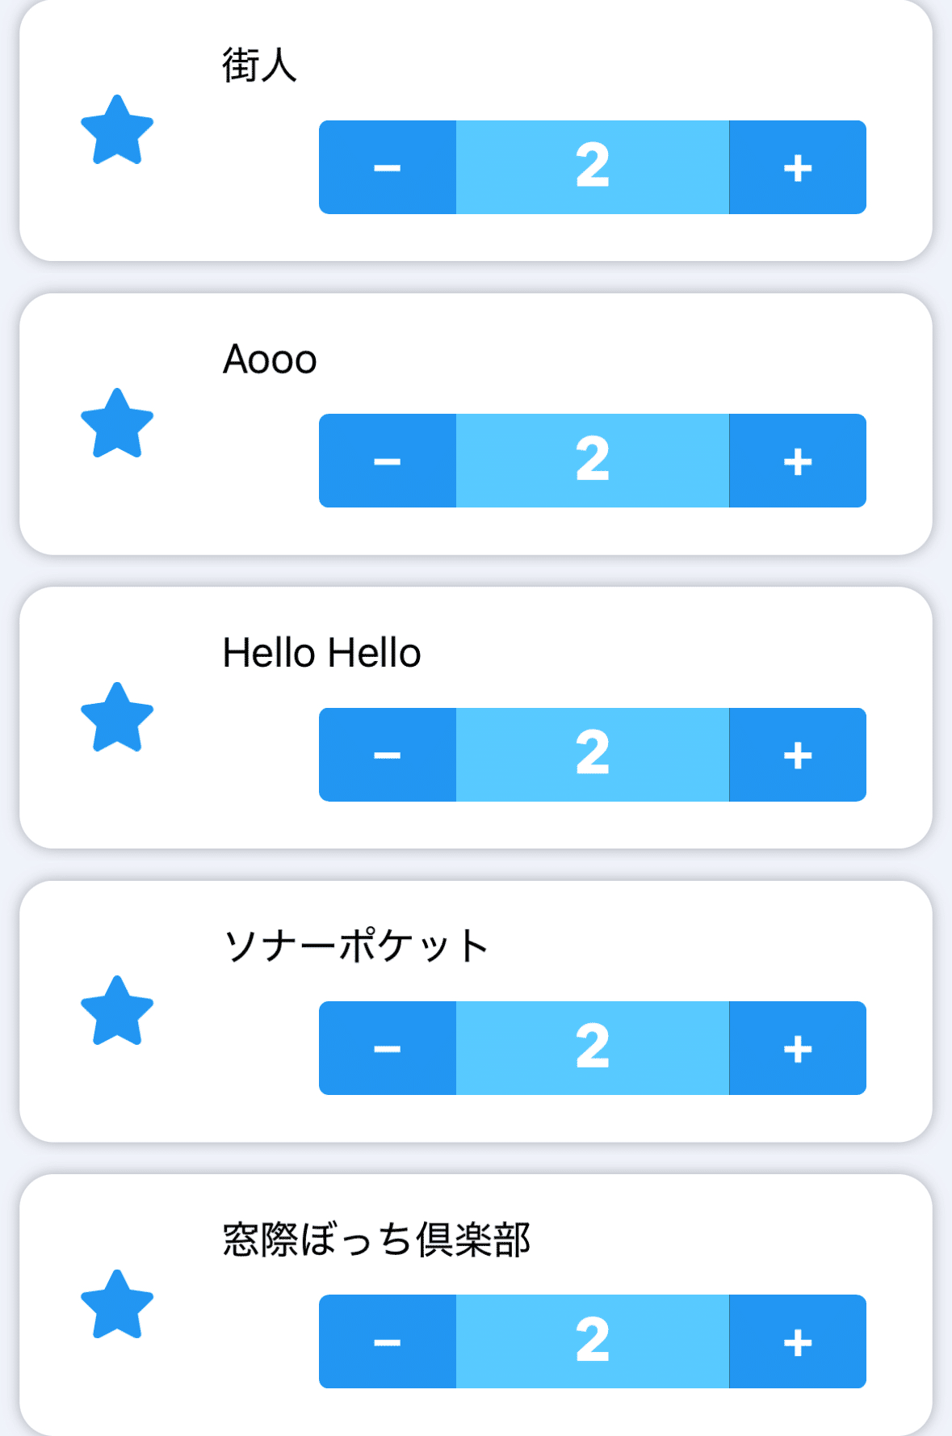
Task: Increase the Hello Hello quantity
Action: pos(797,755)
